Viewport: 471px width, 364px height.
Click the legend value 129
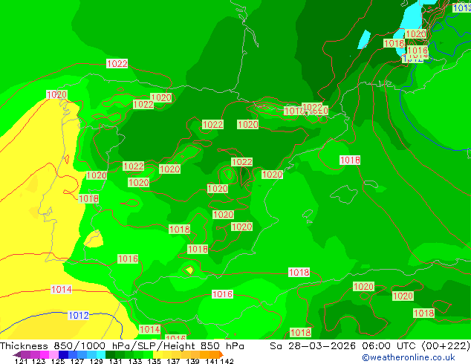pyautogui.click(x=97, y=361)
